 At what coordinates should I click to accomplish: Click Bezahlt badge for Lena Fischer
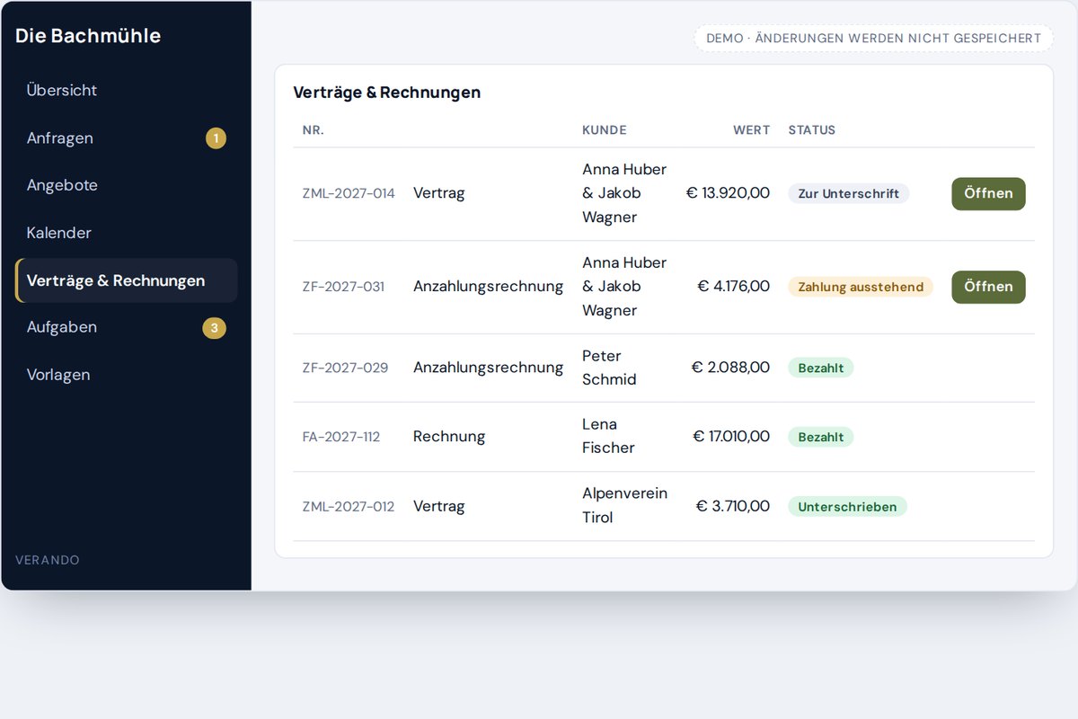click(821, 437)
